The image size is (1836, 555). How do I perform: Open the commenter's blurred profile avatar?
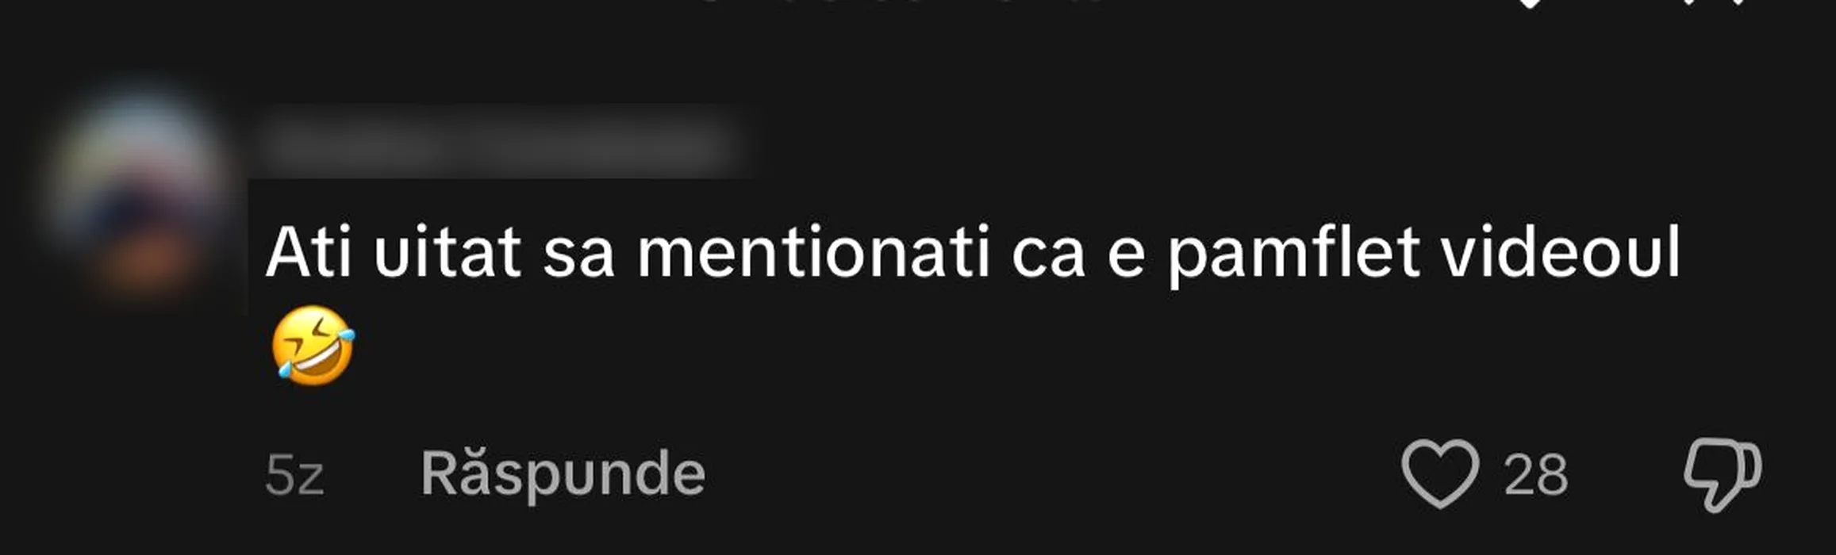[x=139, y=189]
